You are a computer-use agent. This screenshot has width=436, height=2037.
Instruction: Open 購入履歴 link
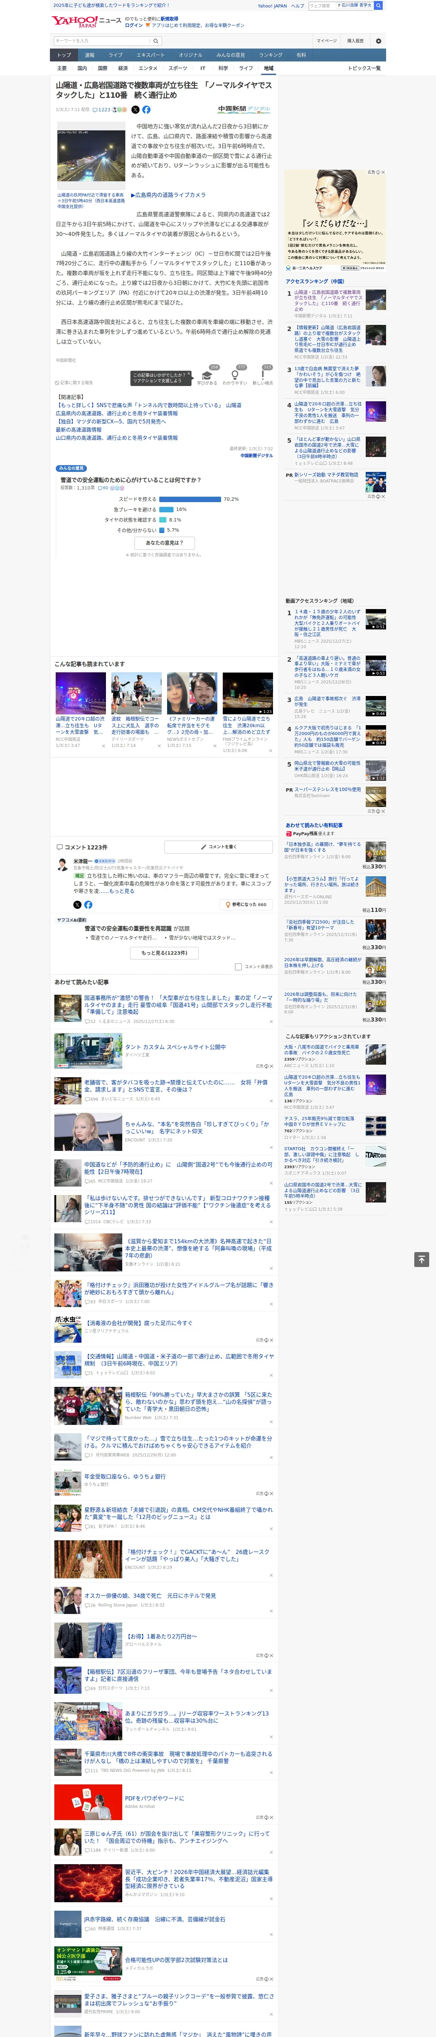355,40
